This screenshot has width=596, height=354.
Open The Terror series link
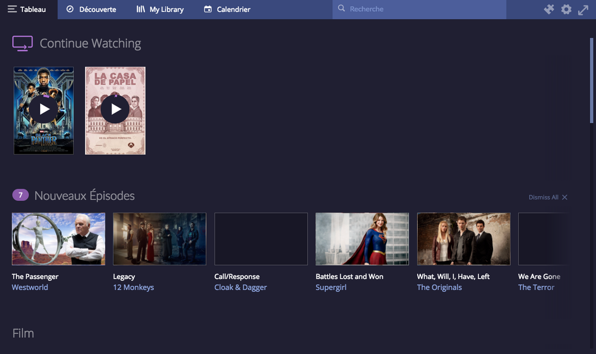coord(536,287)
